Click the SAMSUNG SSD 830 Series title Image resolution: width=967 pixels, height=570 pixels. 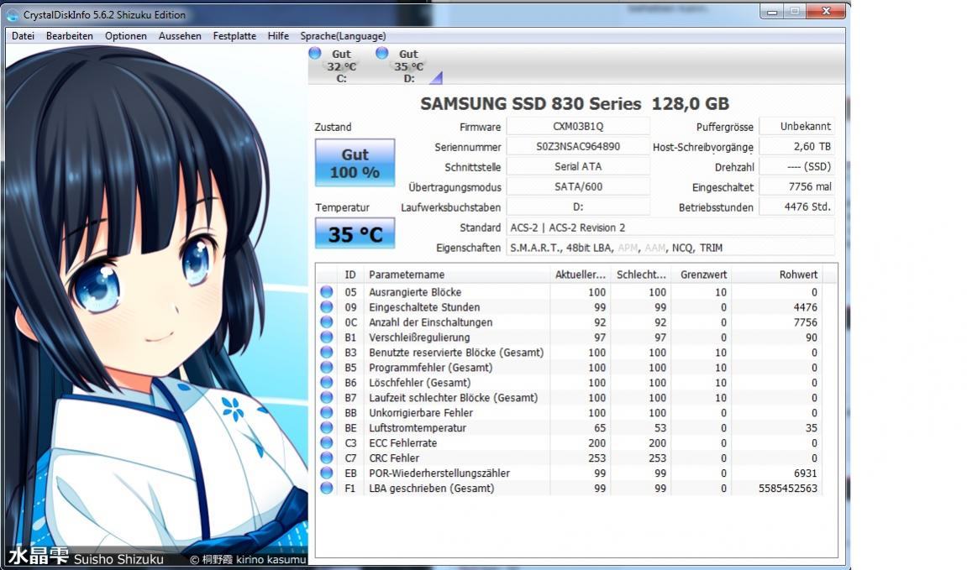574,103
